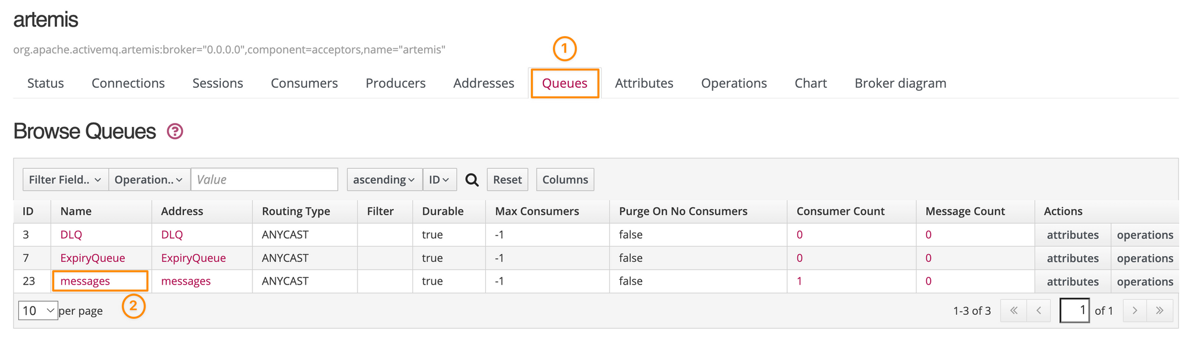Expand the Operation dropdown
Image resolution: width=1188 pixels, height=338 pixels.
[x=148, y=180]
